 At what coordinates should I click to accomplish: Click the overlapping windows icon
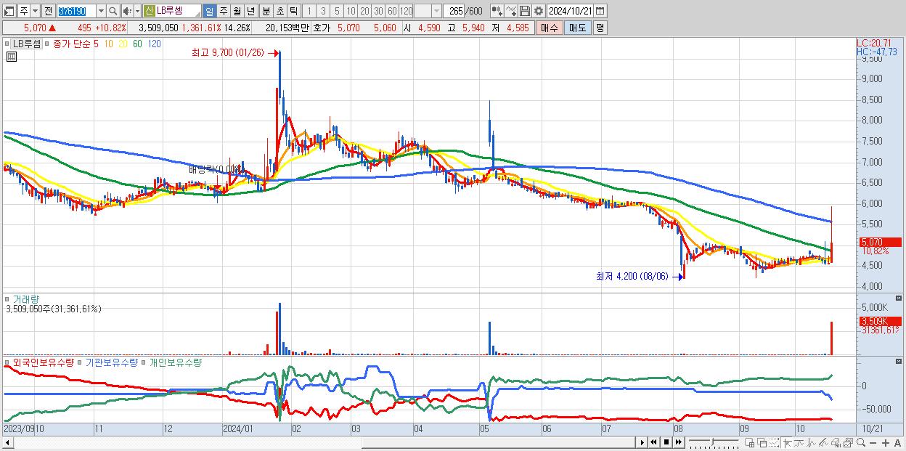[x=762, y=443]
